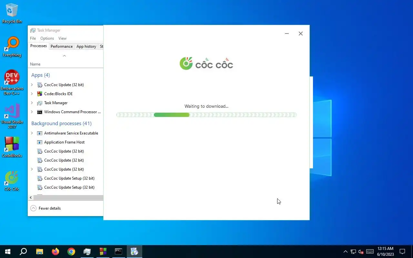Image resolution: width=413 pixels, height=258 pixels.
Task: Open Embarcadero Dev-C++ desktop shortcut
Action: [12, 82]
